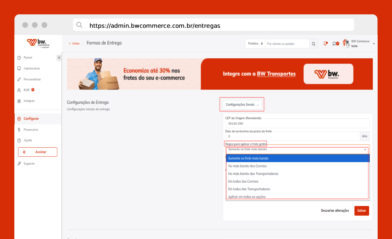Edit the dias de acréscimo field
The width and height of the screenshot is (392, 239).
[292, 136]
